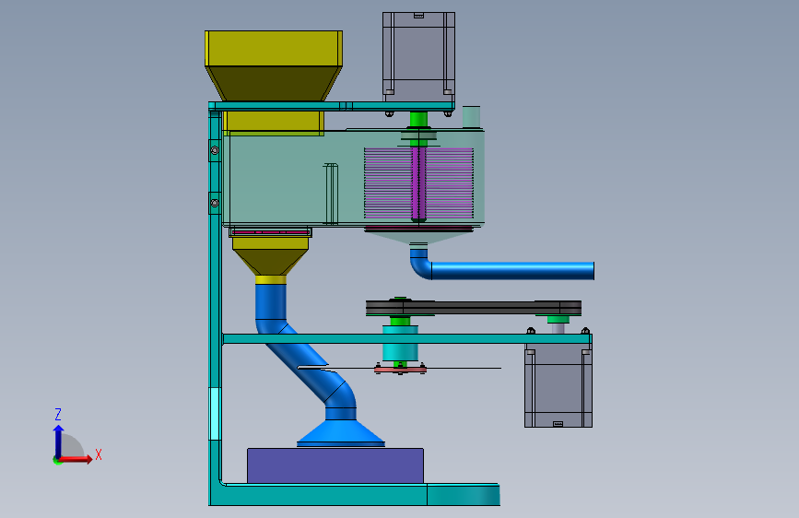This screenshot has height=518, width=799.
Task: Select the teal middle shelf plate
Action: click(x=406, y=338)
